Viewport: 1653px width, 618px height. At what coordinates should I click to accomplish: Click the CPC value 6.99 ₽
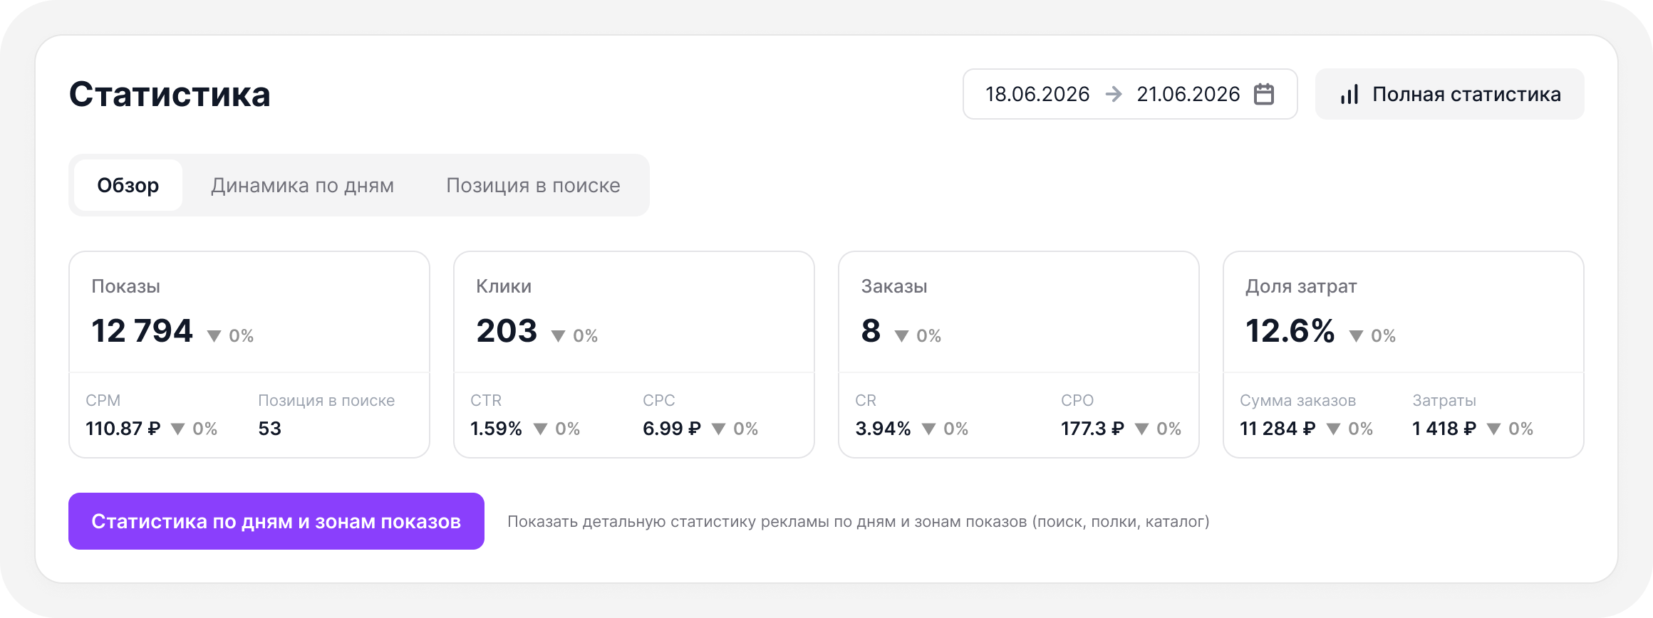tap(672, 429)
